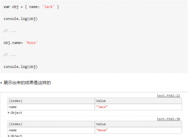Screen dimensions: 188x137
Task: Click the first table Value column header
Action: point(138,101)
